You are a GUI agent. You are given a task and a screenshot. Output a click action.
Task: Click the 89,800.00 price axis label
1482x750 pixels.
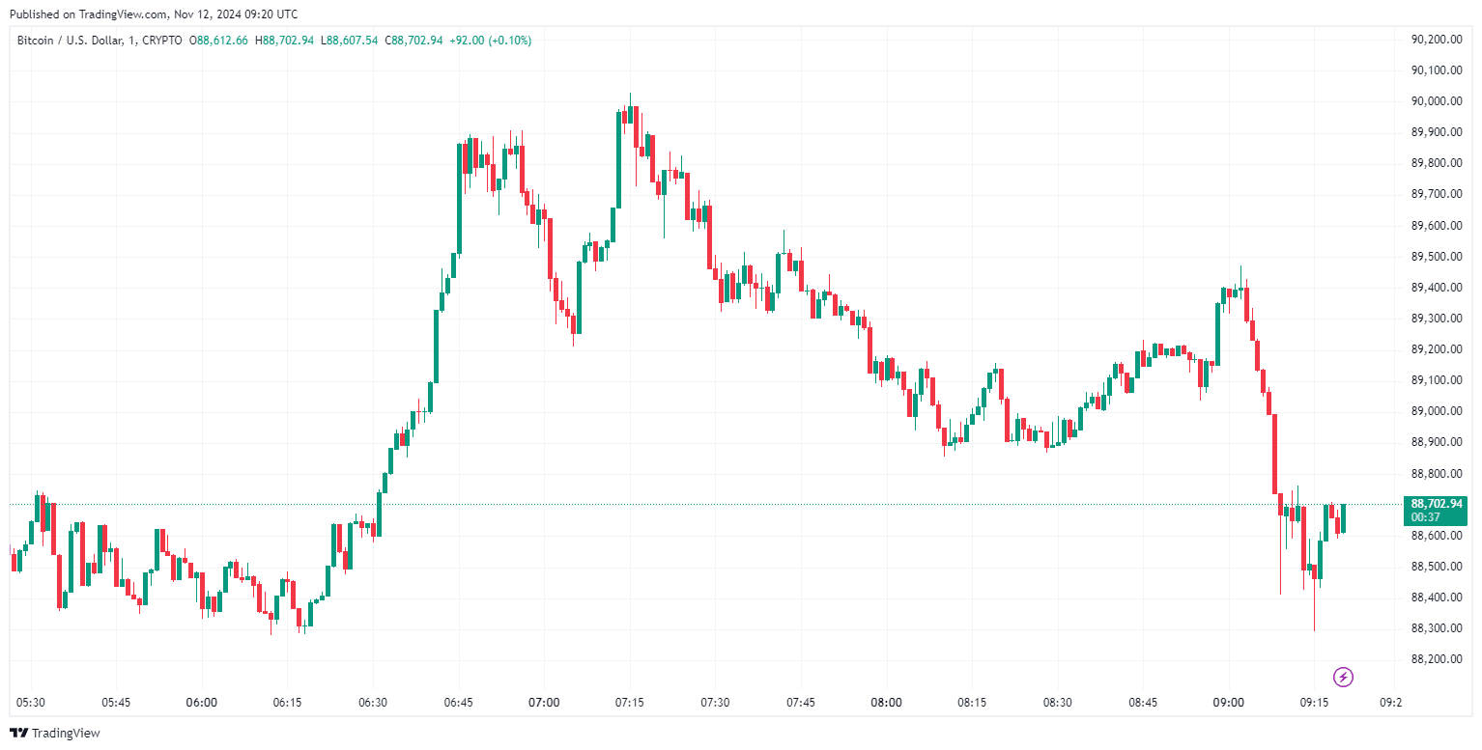click(1435, 163)
